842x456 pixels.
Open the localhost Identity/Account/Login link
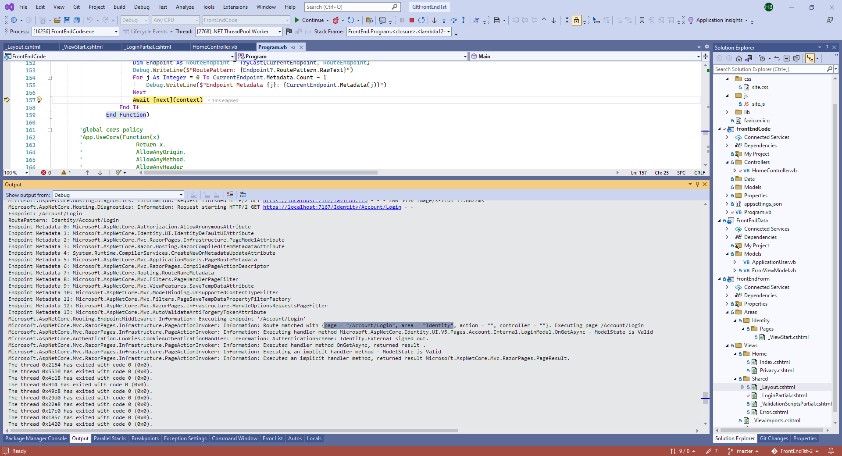(x=332, y=207)
